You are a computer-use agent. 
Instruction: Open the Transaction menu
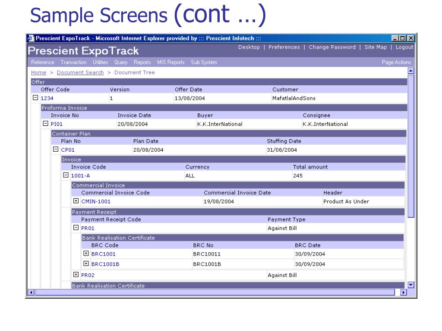[73, 62]
